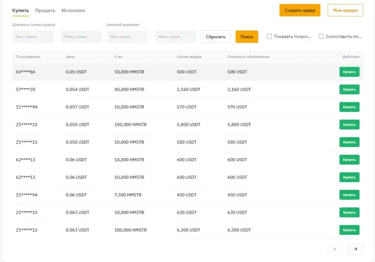Open the Исполнен tab
The width and height of the screenshot is (375, 262).
tap(73, 10)
